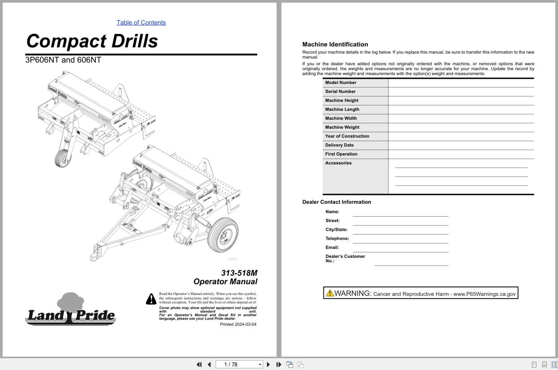
Task: Open the page number dropdown arrow
Action: tap(260, 365)
